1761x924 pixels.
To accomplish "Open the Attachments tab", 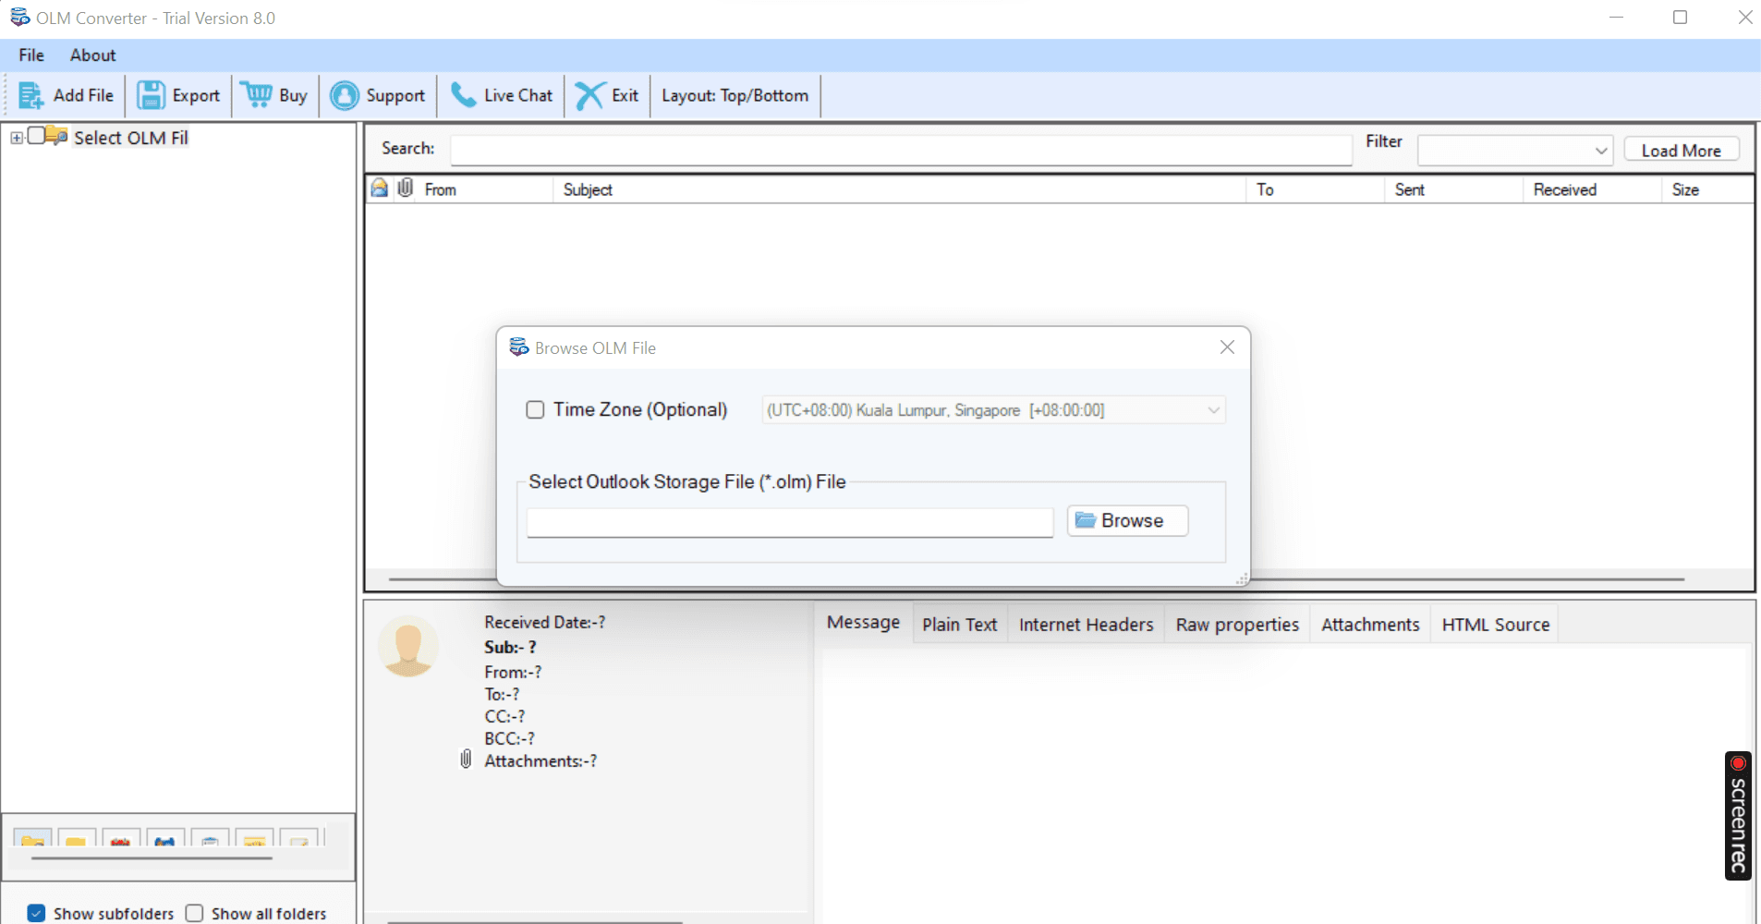I will [1370, 625].
